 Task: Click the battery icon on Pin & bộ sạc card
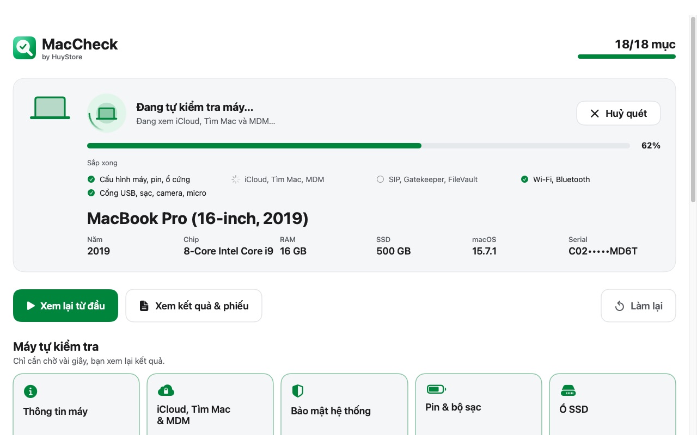pos(436,389)
